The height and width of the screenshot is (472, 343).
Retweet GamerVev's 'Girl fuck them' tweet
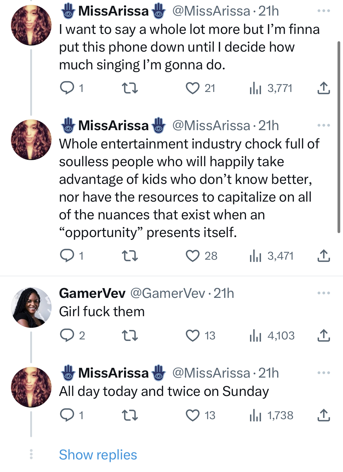130,336
